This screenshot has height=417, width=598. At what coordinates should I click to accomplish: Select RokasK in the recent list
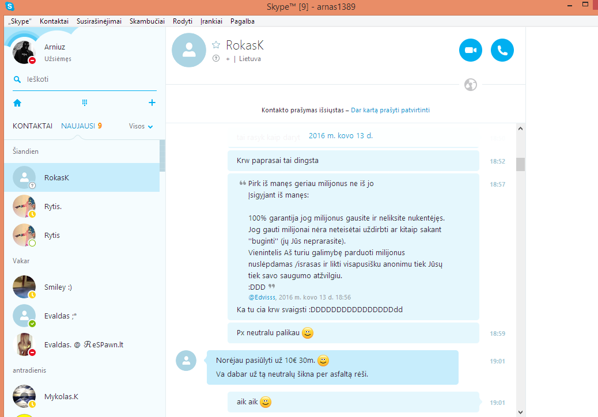coord(82,177)
